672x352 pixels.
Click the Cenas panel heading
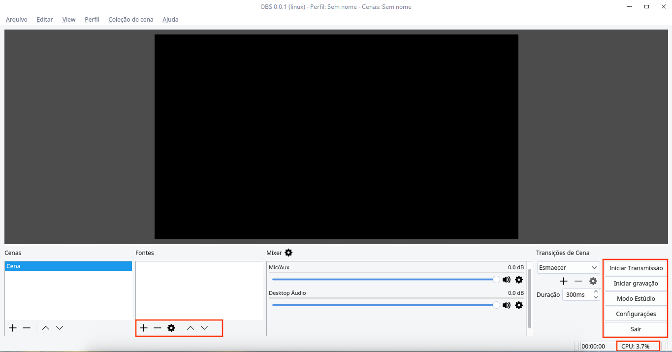(13, 253)
